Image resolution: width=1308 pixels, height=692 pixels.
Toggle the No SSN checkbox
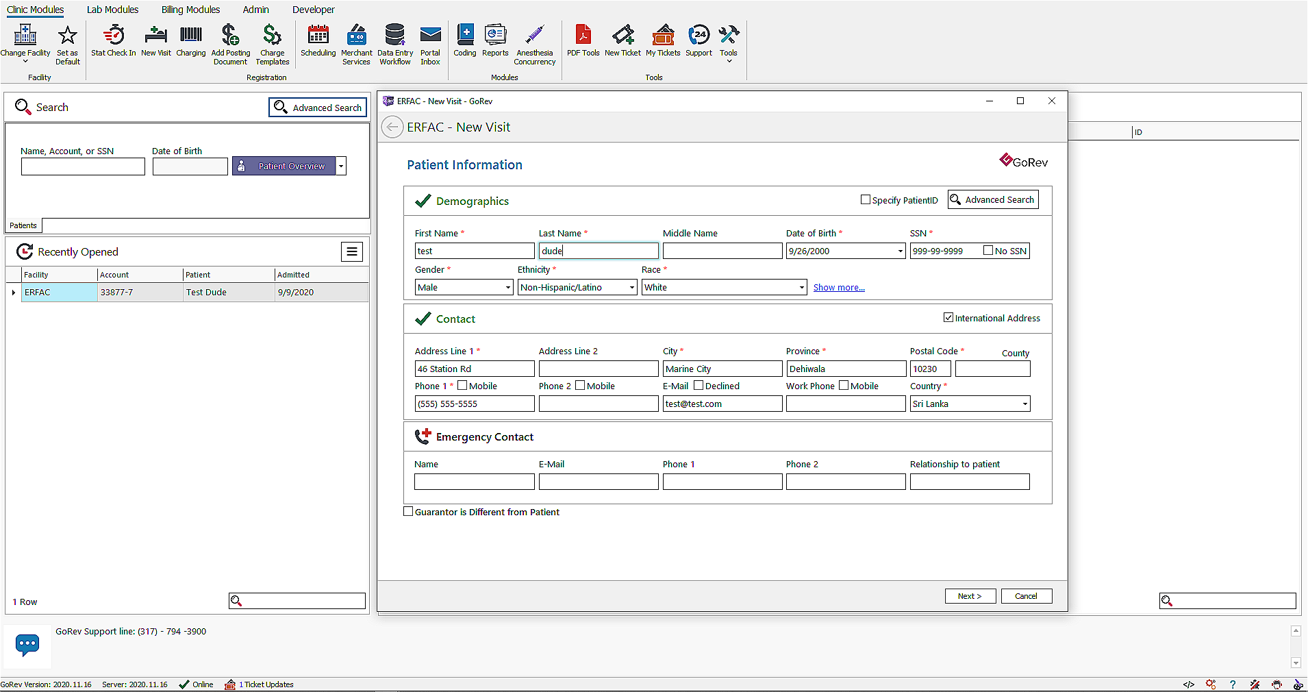(x=988, y=250)
